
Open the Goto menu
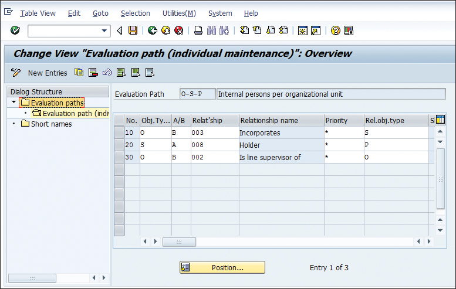(100, 13)
